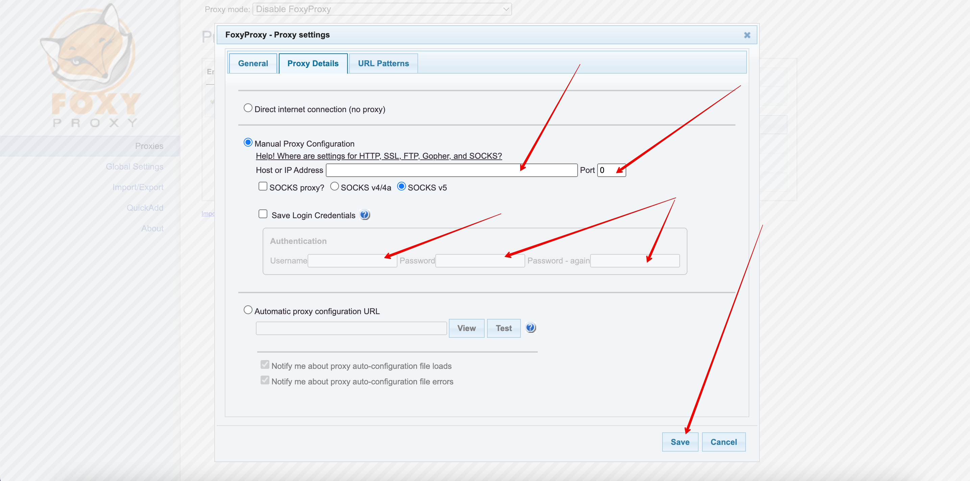970x481 pixels.
Task: Focus the Password field
Action: tap(480, 260)
